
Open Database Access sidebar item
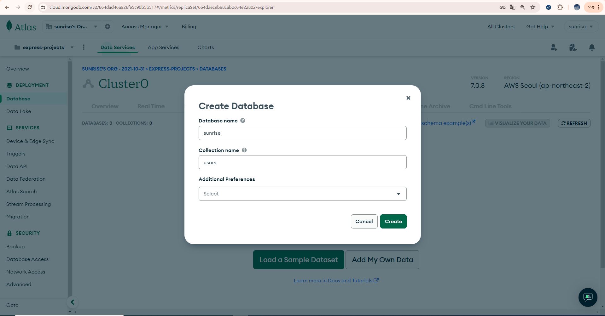click(x=27, y=259)
